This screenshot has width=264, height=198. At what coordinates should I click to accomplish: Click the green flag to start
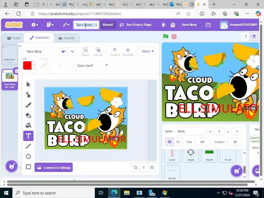(166, 37)
